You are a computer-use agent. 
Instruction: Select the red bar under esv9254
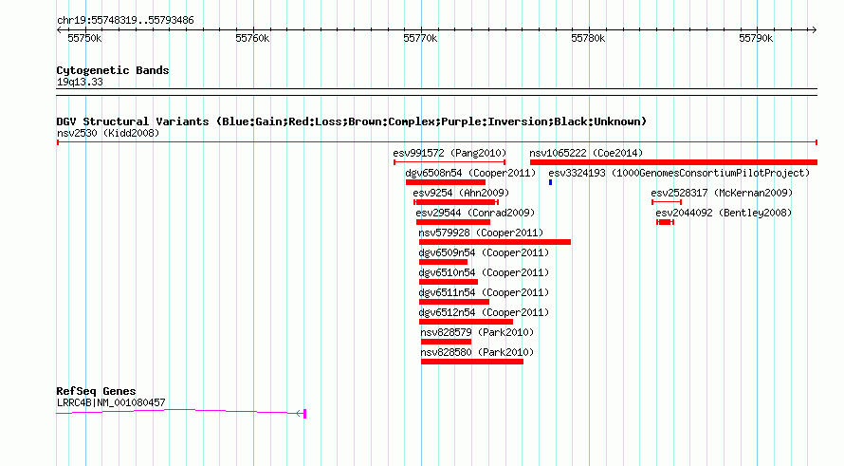(456, 202)
